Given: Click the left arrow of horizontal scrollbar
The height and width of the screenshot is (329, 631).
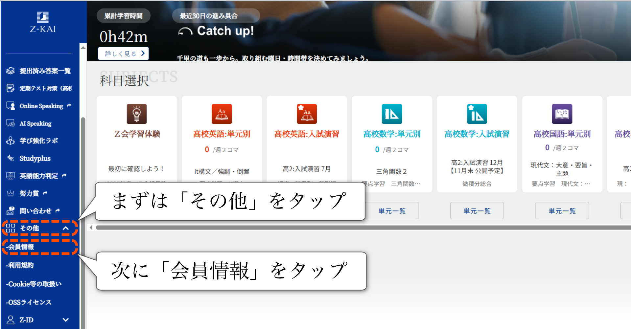Looking at the screenshot, I should [91, 228].
